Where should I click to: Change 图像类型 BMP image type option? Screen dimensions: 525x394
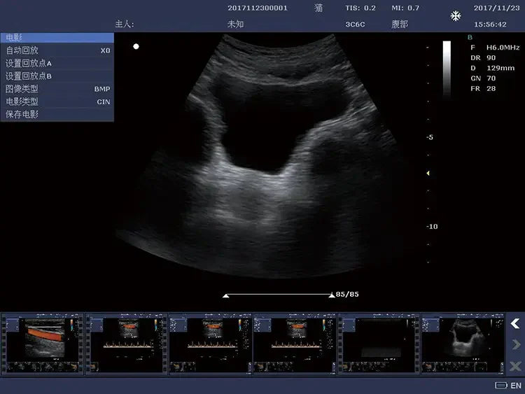pos(57,89)
